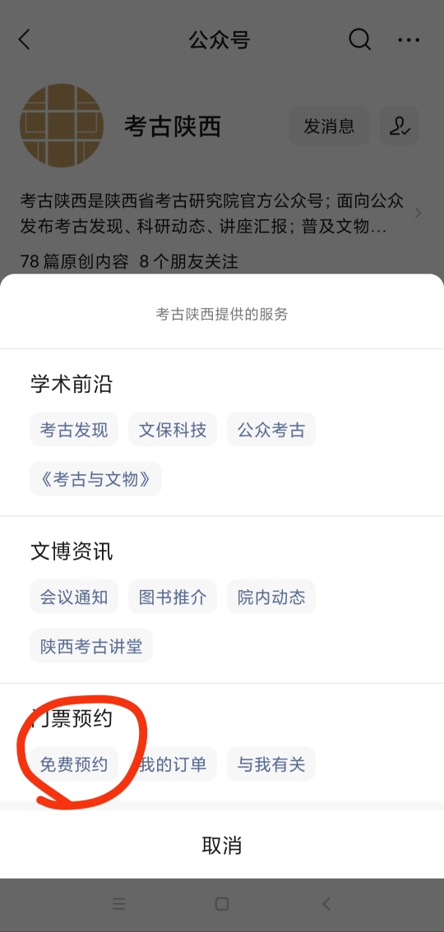Tap the 考古陕西 account avatar
This screenshot has width=444, height=932.
[x=62, y=126]
